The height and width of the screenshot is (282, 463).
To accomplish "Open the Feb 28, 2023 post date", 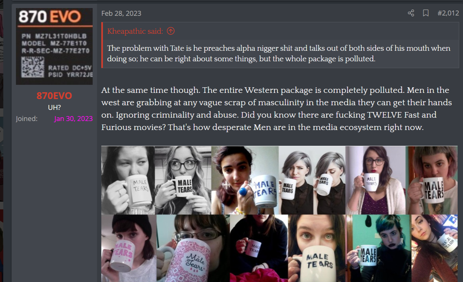I will (121, 13).
